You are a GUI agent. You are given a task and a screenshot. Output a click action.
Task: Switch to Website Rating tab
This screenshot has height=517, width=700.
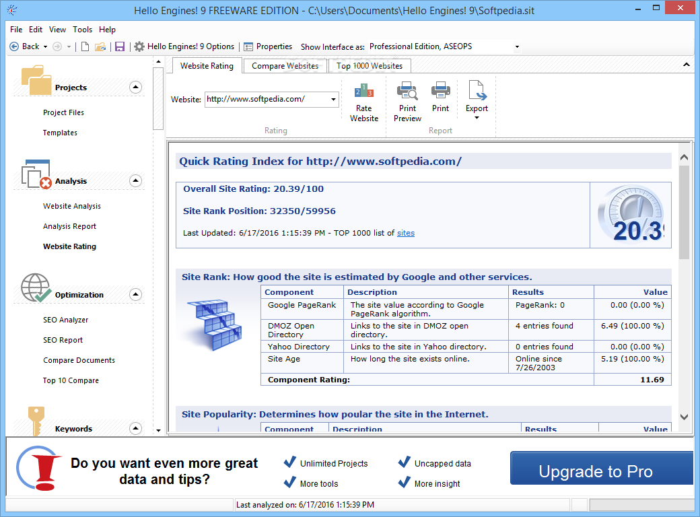pyautogui.click(x=207, y=65)
